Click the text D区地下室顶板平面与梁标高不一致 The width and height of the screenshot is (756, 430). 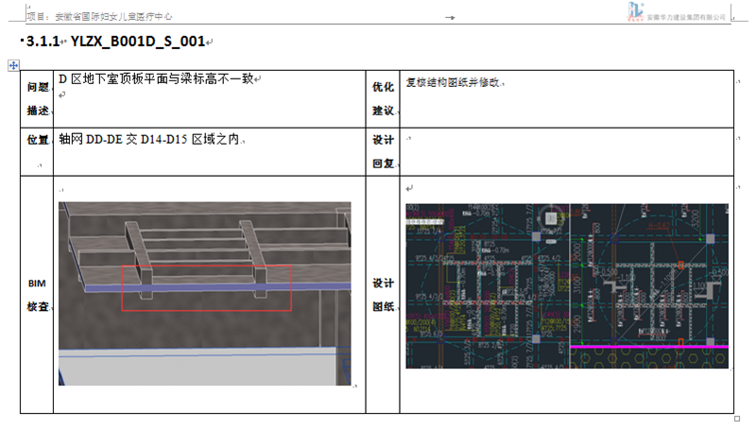156,79
